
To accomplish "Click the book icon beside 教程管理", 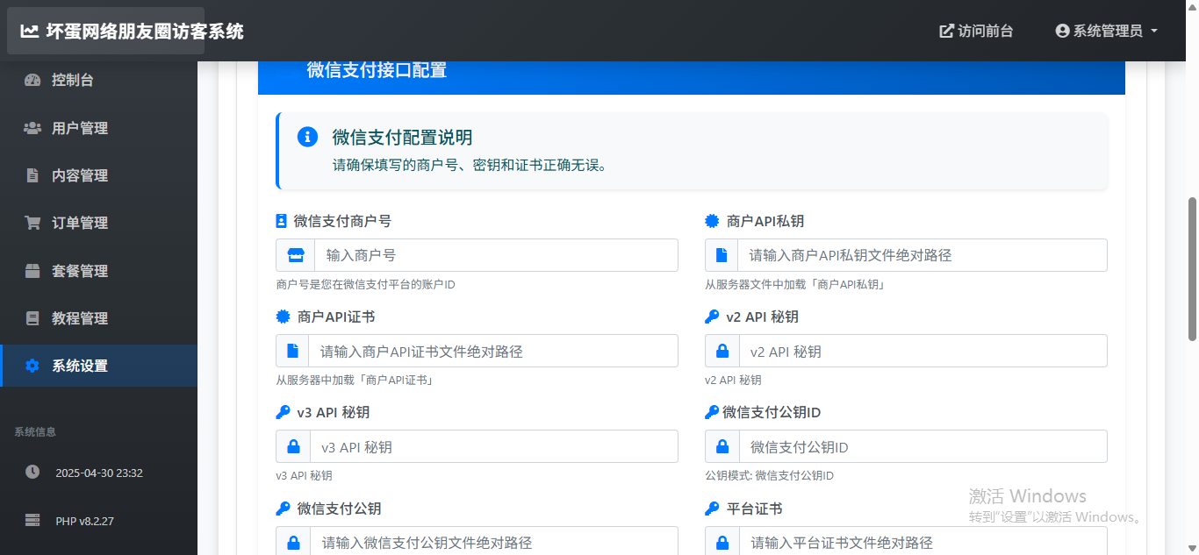I will [x=32, y=318].
